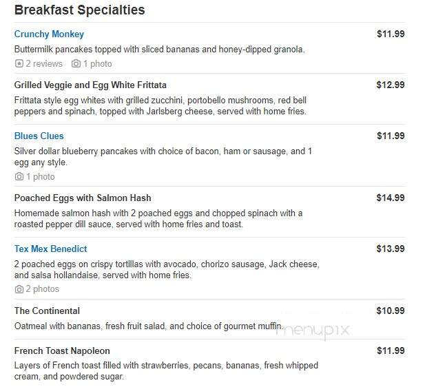436x387 pixels.
Task: Click the camera icon under Tex Mex Benedict
Action: (x=19, y=289)
